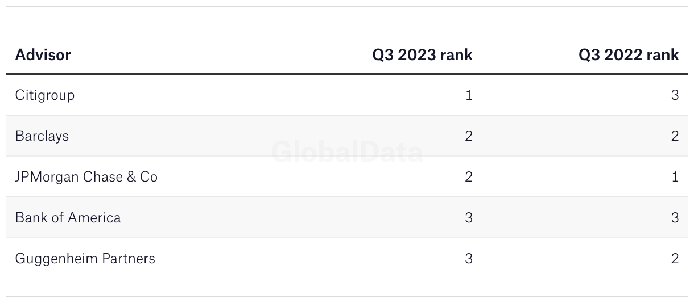Click JPMorgan's Q3 2023 rank value
Screen dimensions: 694x303
pos(468,177)
